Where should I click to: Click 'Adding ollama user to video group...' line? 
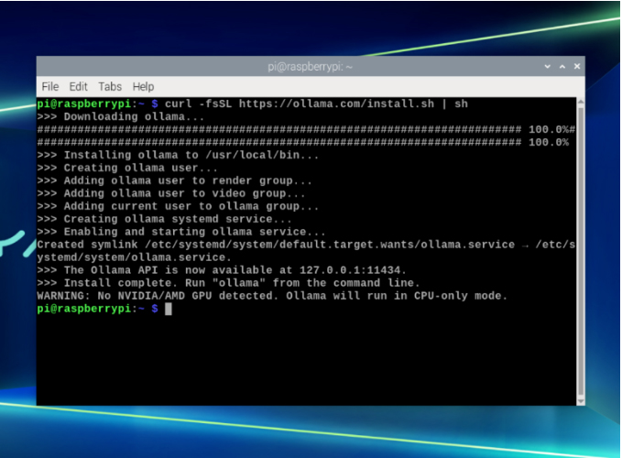pos(171,193)
